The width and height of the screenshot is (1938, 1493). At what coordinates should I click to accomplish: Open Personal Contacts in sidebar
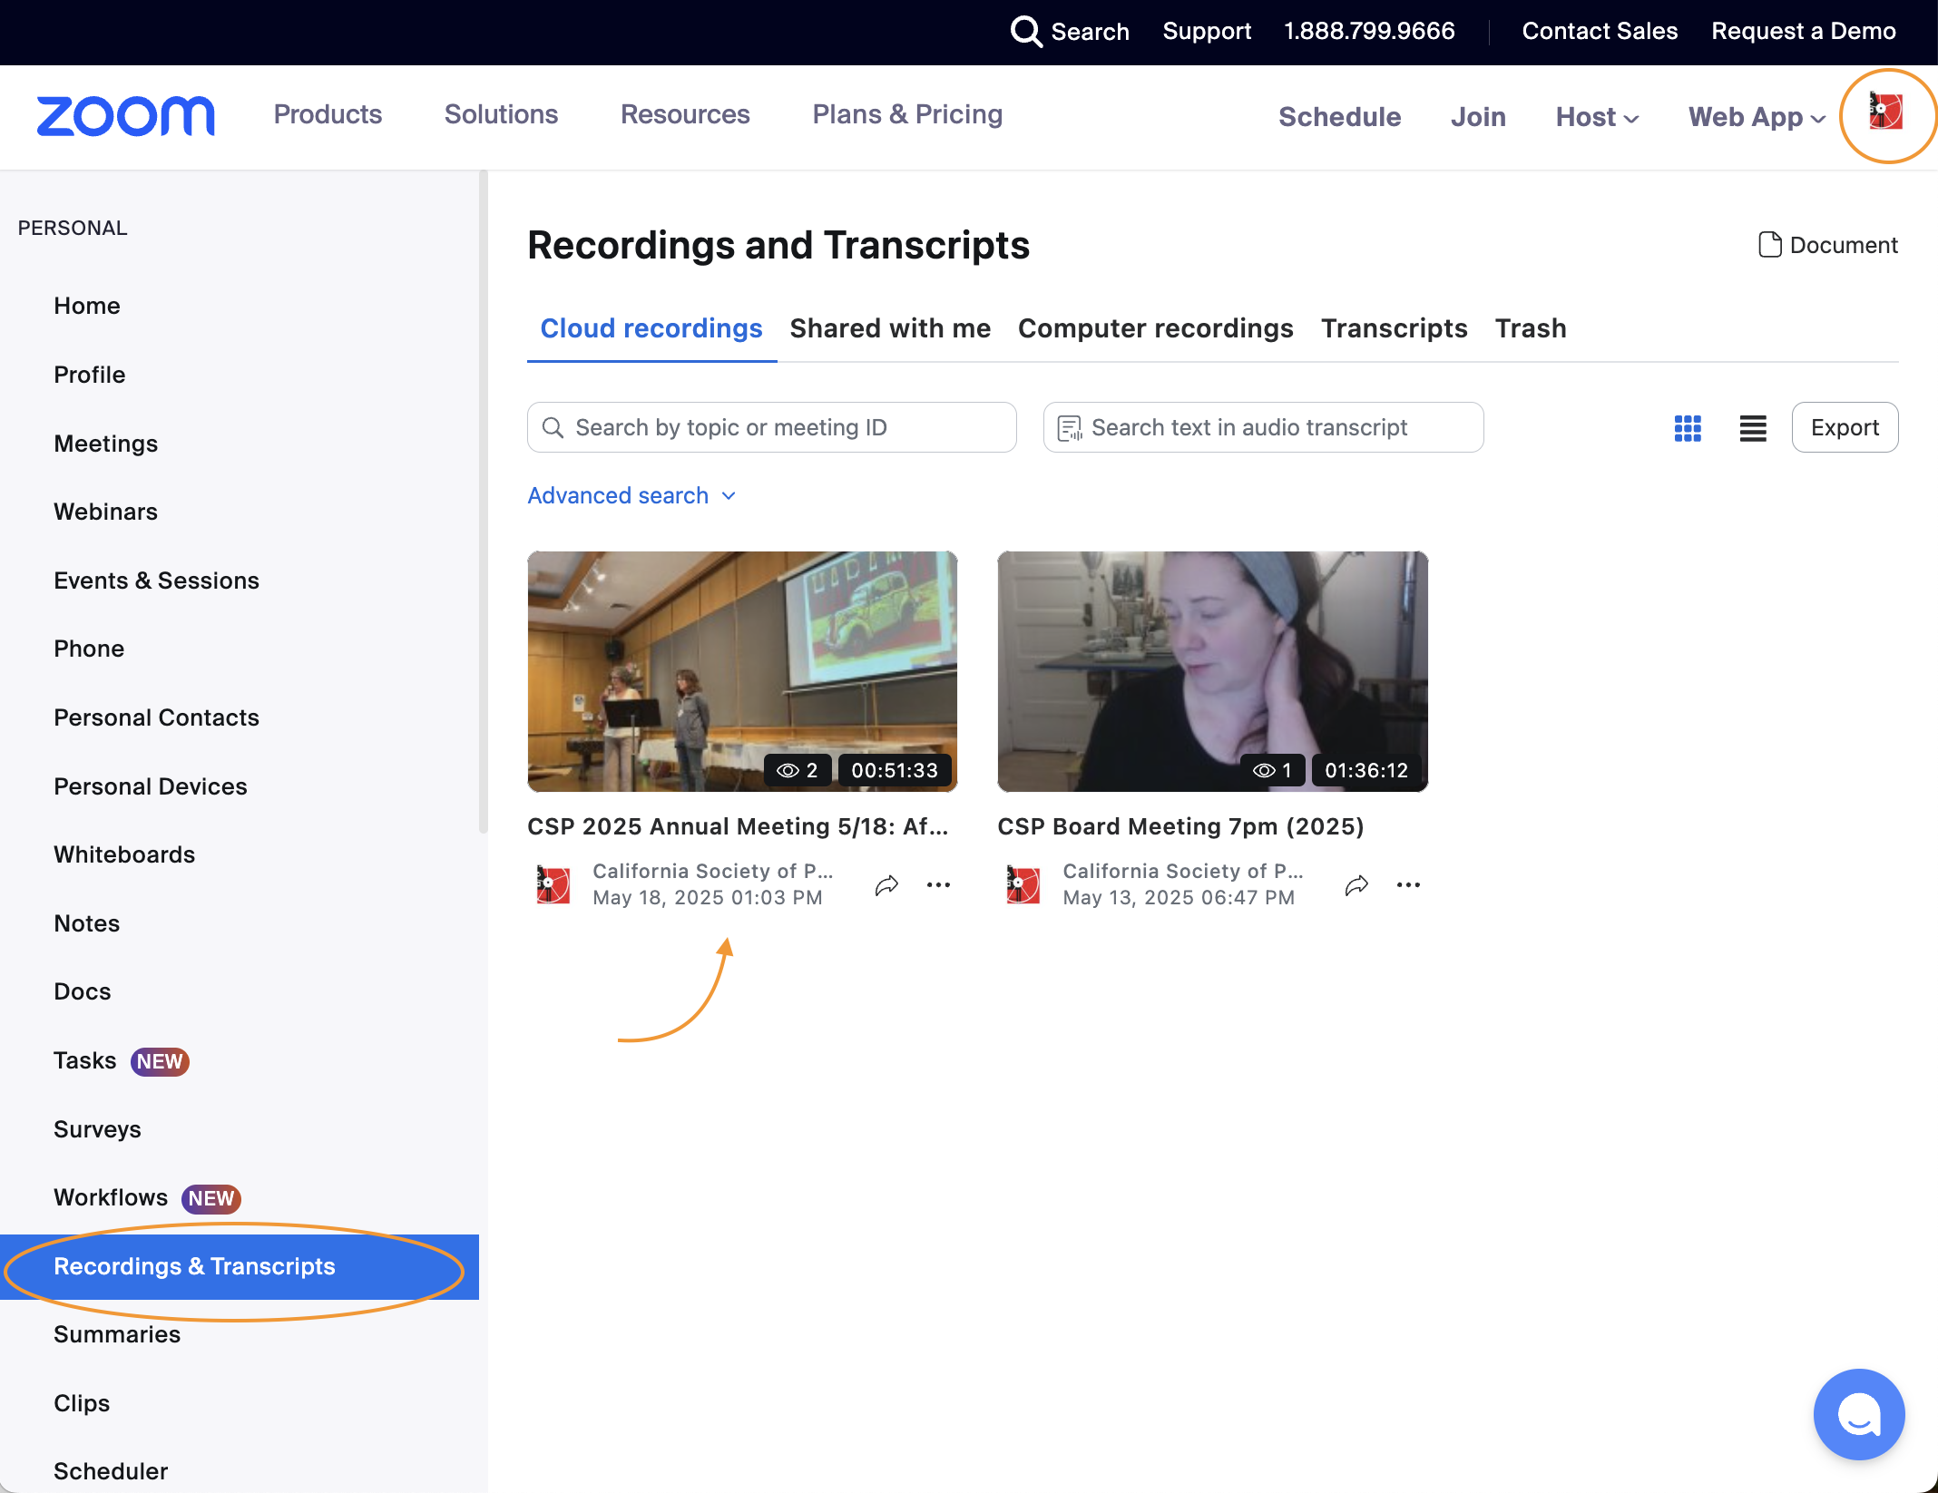[157, 717]
